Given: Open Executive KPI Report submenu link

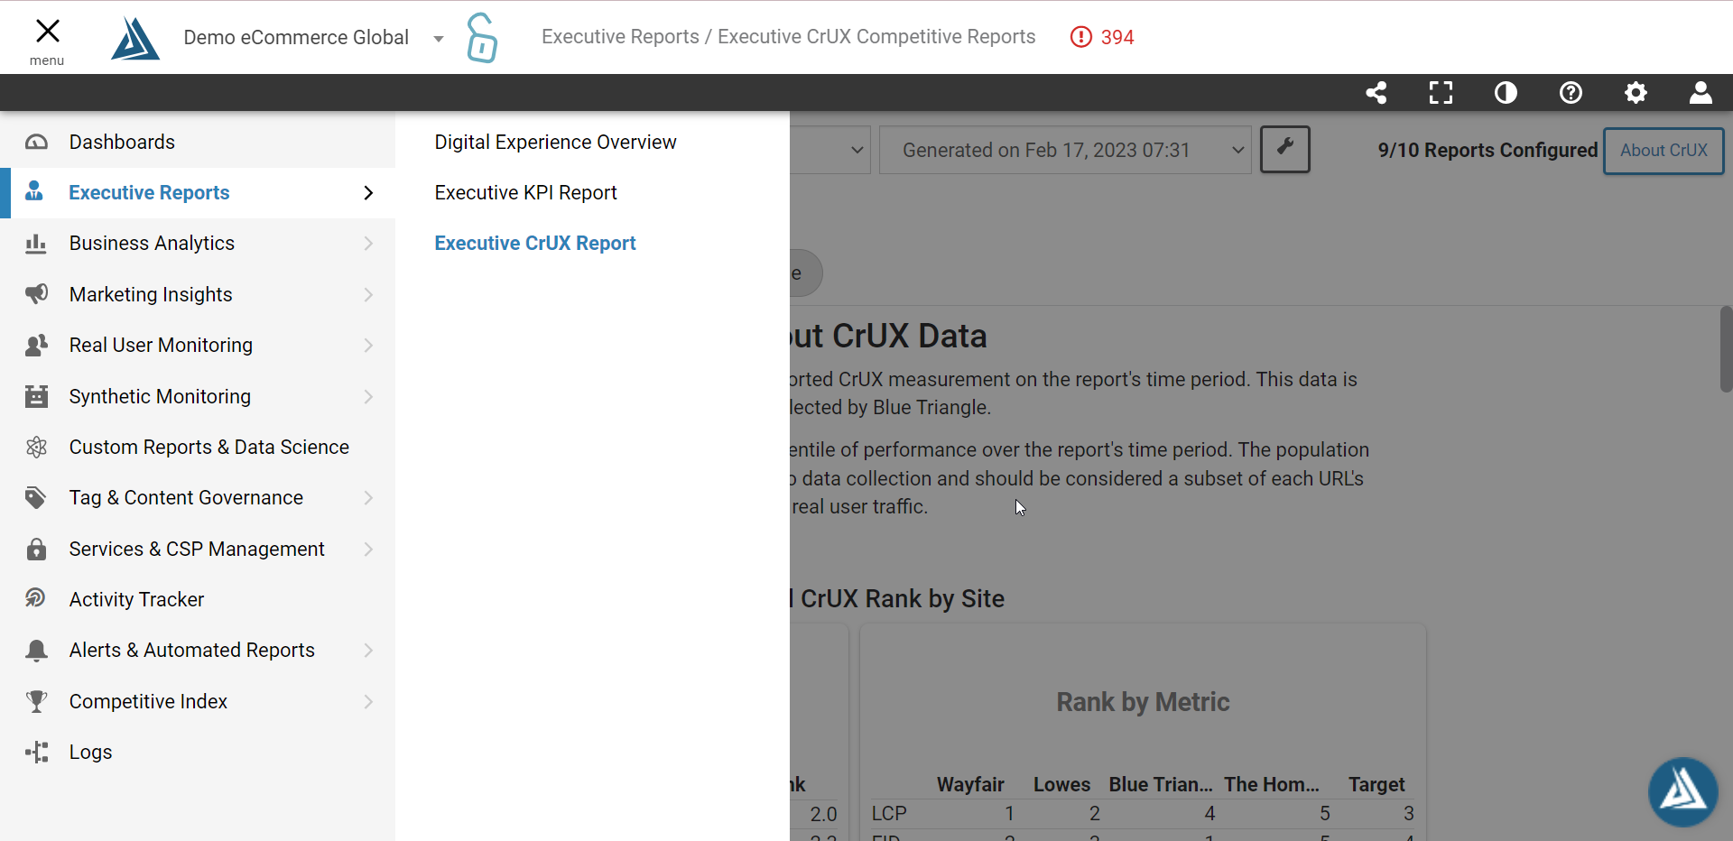Looking at the screenshot, I should click(x=525, y=192).
